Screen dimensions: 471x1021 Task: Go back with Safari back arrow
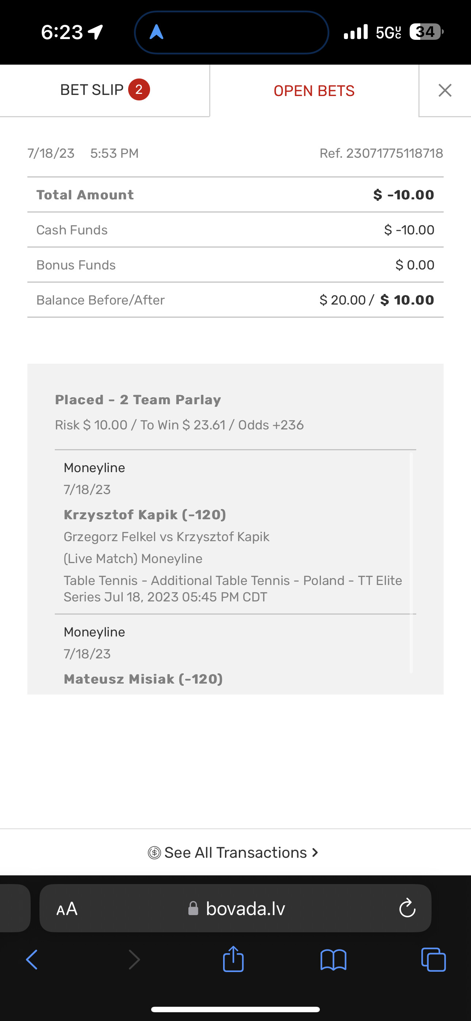pyautogui.click(x=32, y=960)
